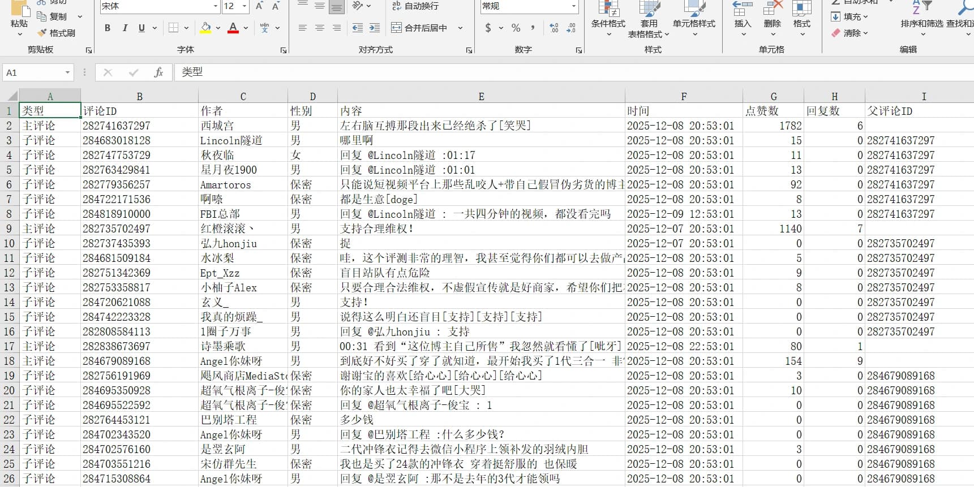Viewport: 974px width, 487px height.
Task: Decrease decimal places
Action: [x=571, y=28]
